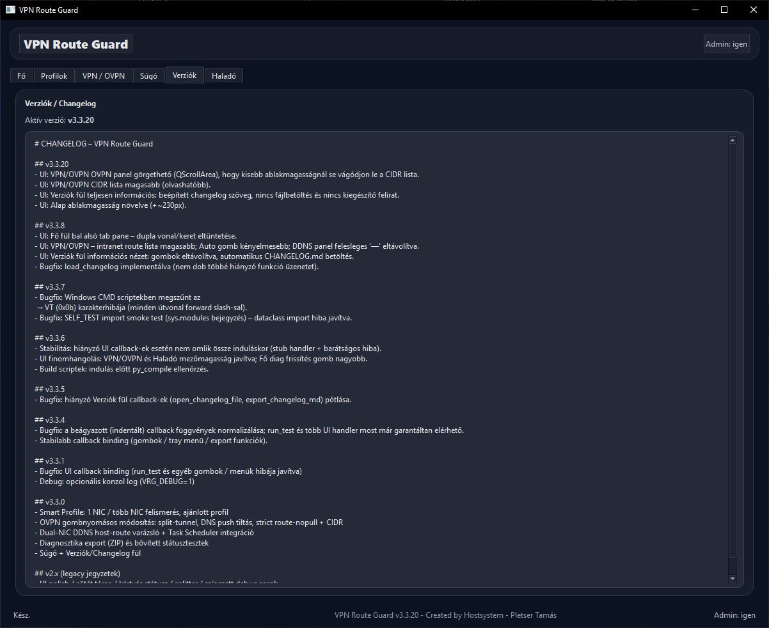Click the changelog scrollbar up arrow
The image size is (769, 628).
coord(733,140)
